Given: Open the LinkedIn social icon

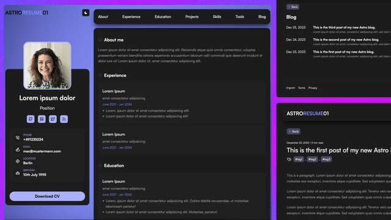Looking at the screenshot, I should coord(42,119).
